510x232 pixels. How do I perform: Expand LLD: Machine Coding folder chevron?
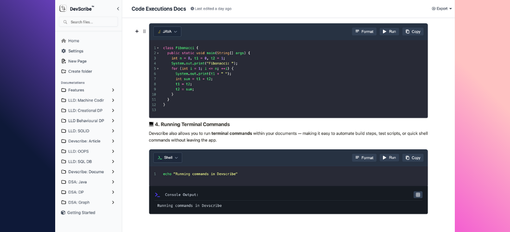click(113, 100)
